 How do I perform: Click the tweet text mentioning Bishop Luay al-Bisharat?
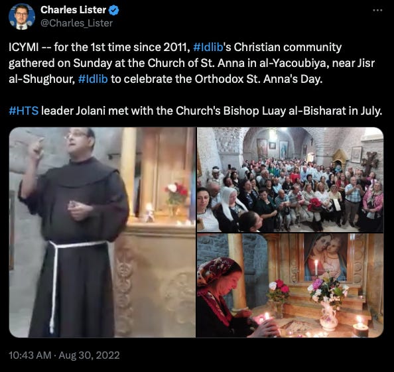point(196,111)
